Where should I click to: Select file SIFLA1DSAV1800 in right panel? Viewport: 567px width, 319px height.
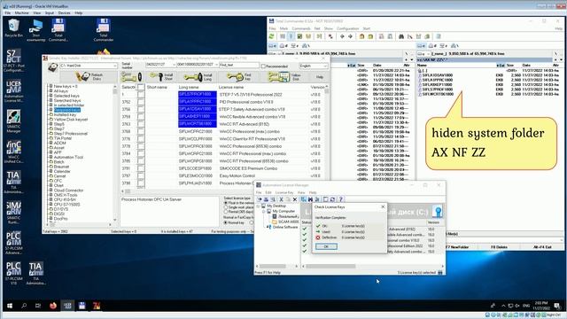[x=438, y=75]
